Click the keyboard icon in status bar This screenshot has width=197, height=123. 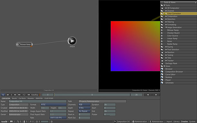tap(11, 121)
